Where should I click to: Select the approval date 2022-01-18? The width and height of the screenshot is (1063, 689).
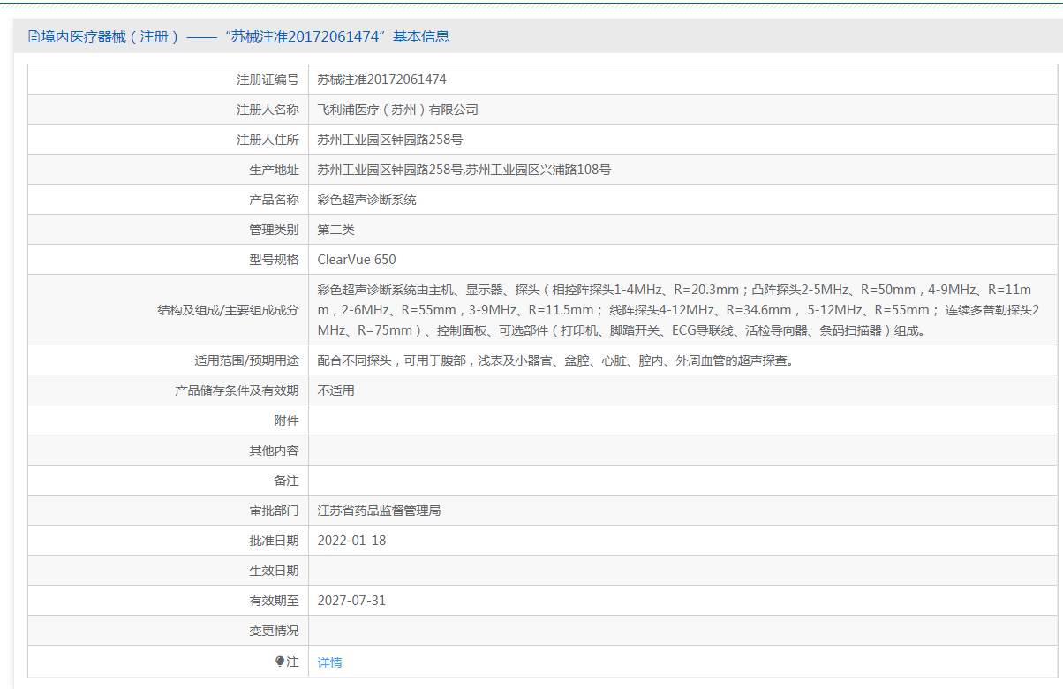coord(351,541)
